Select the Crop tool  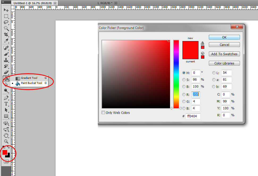[6, 35]
